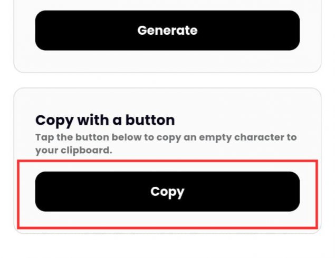Click empty card space above the heading
The image size is (335, 258).
pos(167,100)
